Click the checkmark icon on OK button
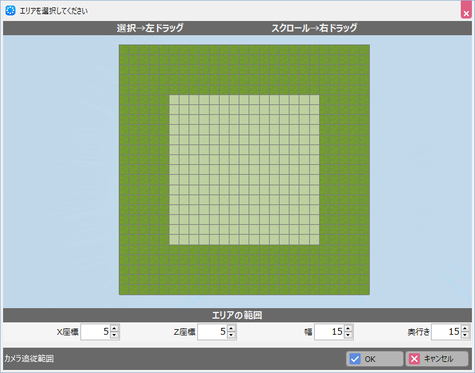 click(355, 359)
